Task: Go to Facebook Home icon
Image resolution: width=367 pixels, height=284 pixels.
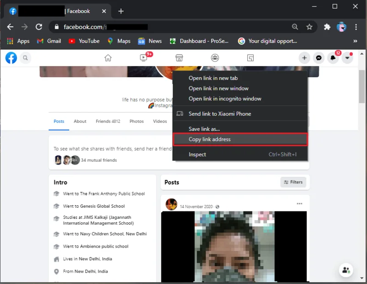Action: [x=108, y=58]
